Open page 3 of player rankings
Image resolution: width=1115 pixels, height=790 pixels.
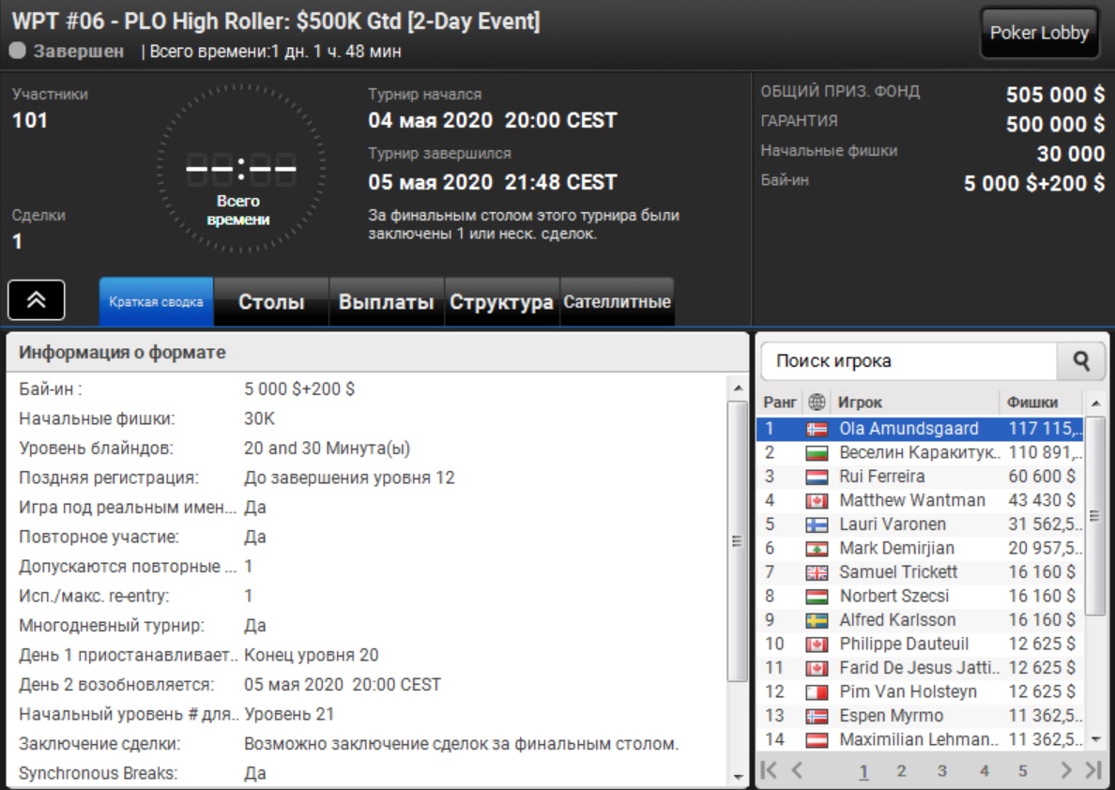click(x=941, y=771)
